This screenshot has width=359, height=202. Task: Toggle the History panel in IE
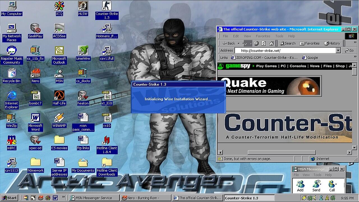332,43
